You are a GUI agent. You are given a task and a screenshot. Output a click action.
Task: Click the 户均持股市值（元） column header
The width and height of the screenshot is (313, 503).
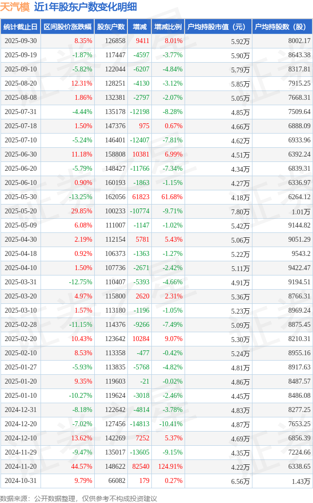217,27
